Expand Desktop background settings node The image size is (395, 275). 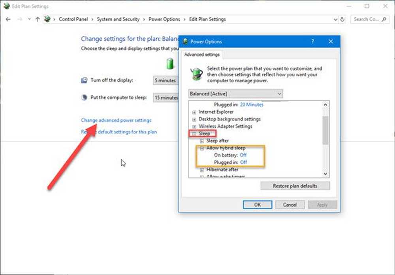point(194,119)
